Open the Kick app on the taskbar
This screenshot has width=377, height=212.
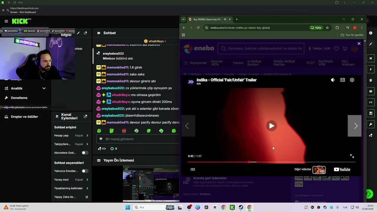232,207
